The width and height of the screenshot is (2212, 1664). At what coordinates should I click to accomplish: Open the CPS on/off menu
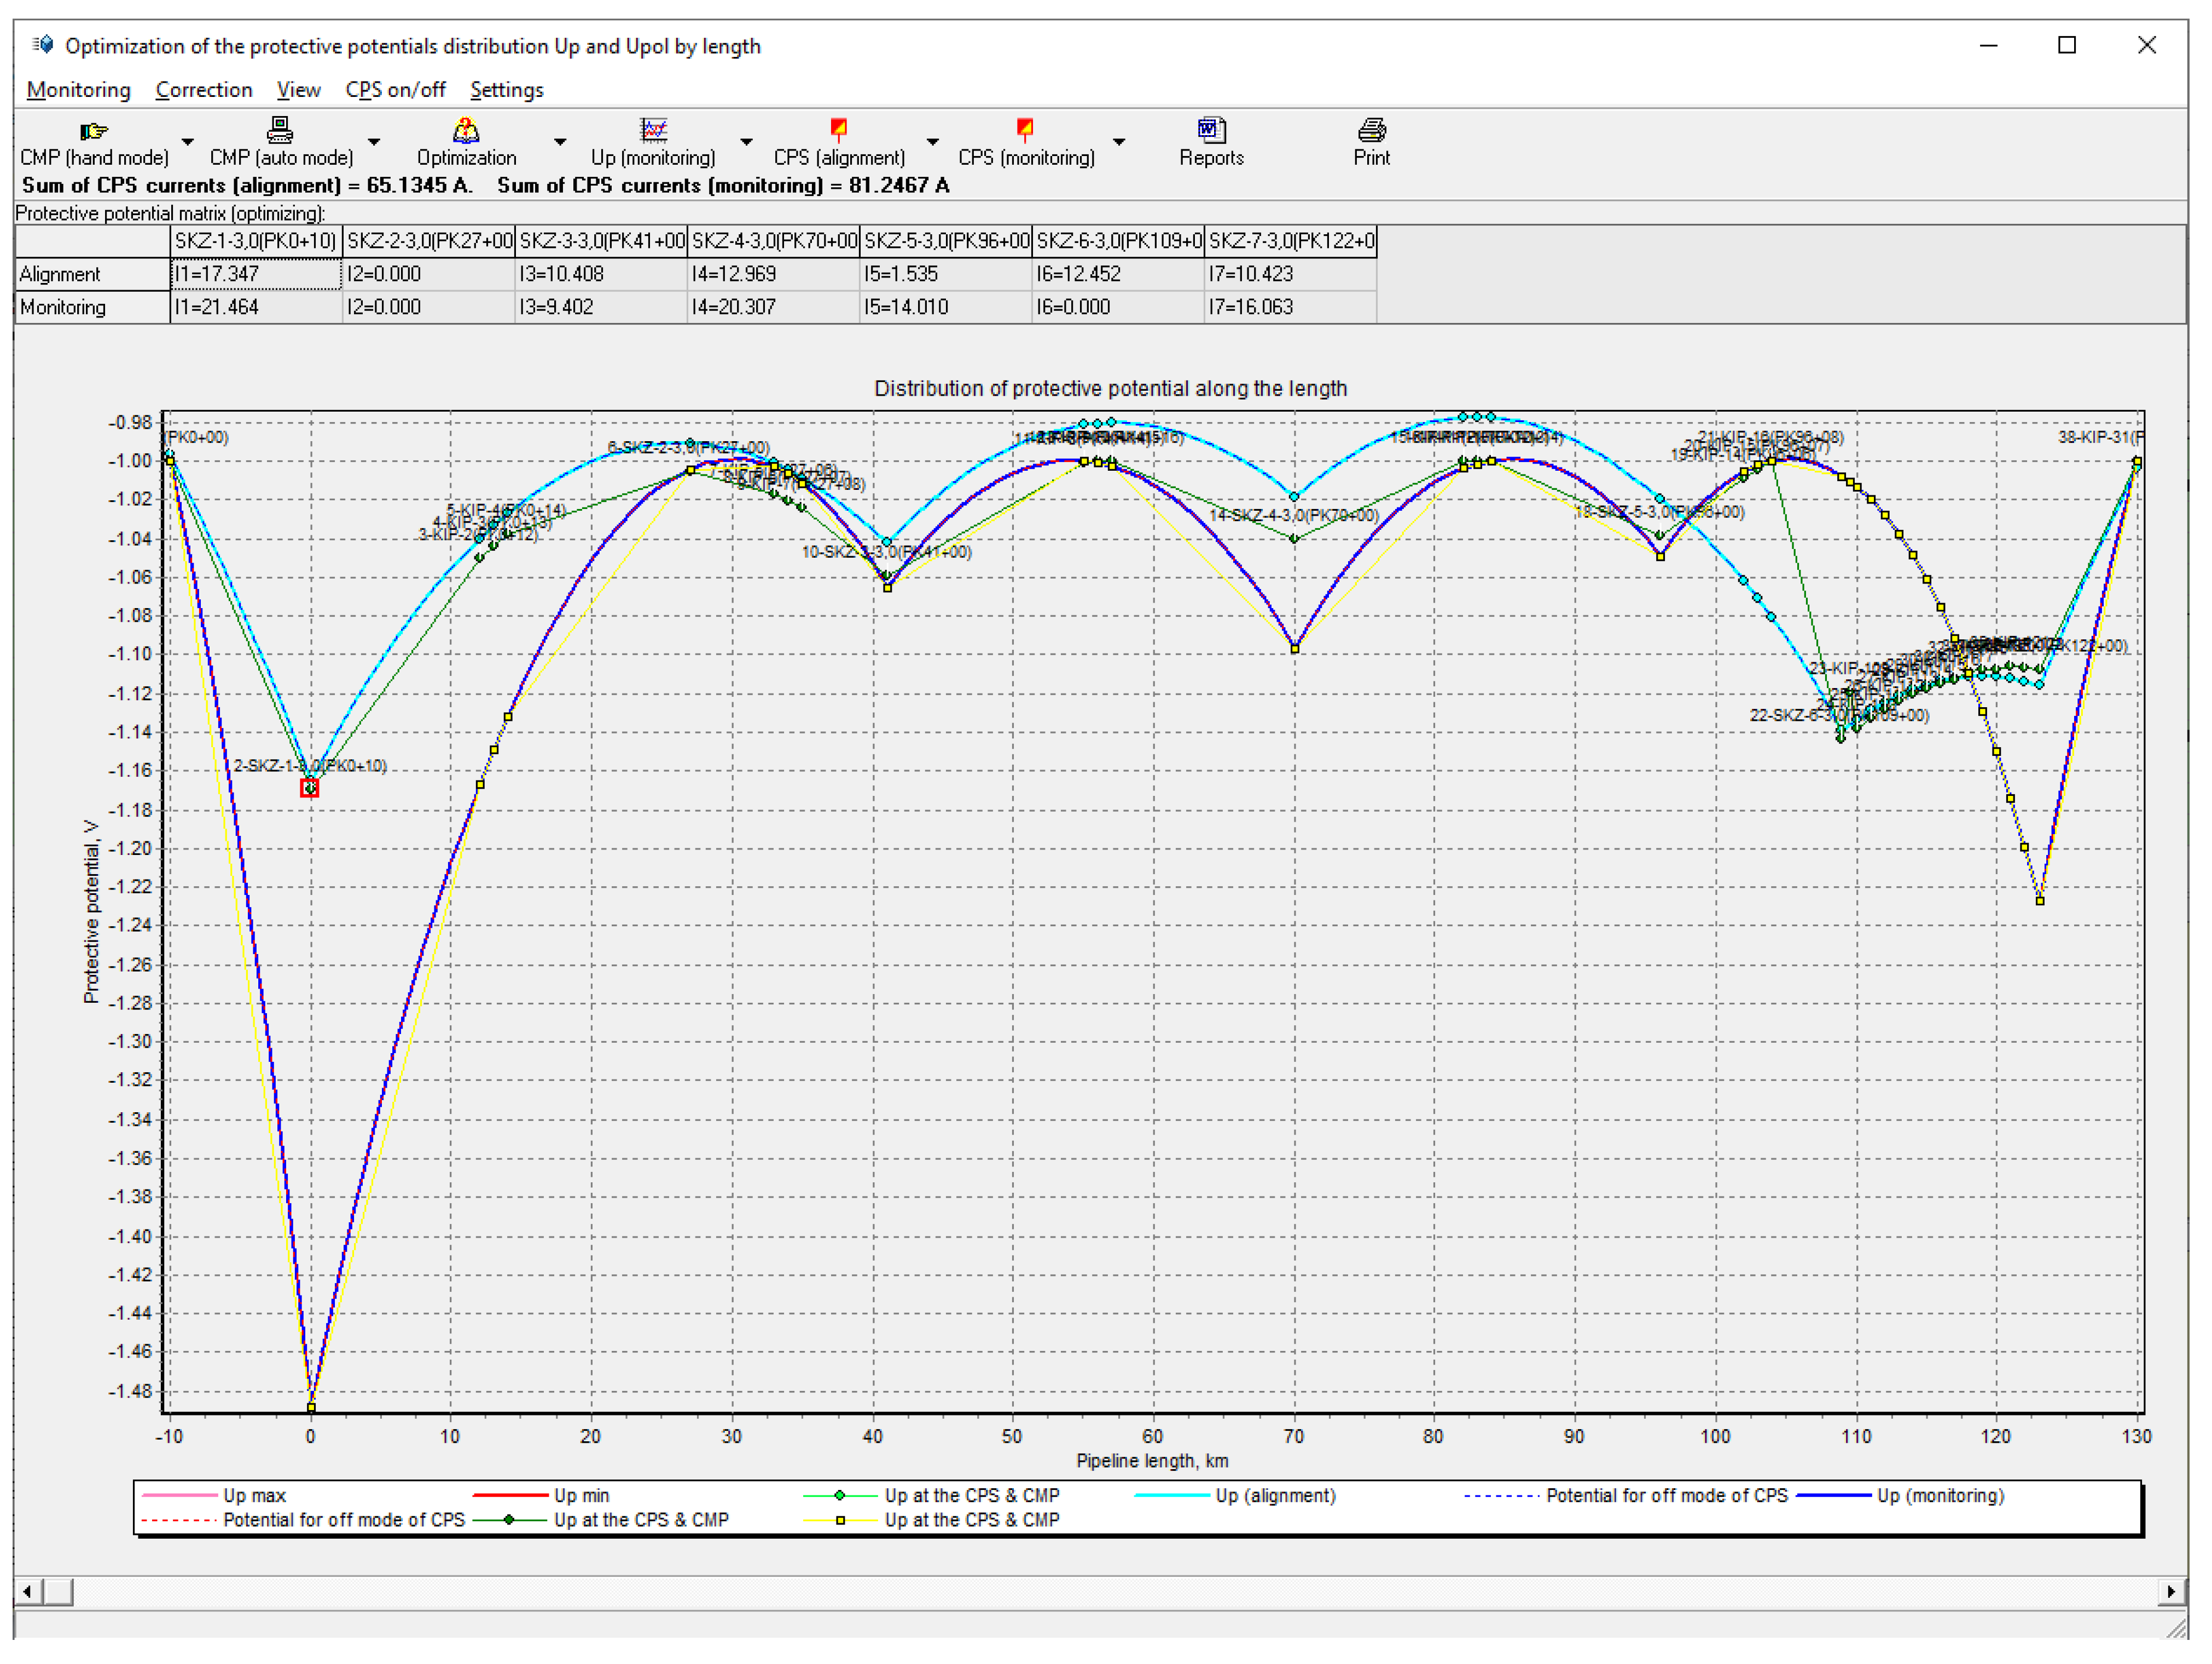(x=395, y=90)
